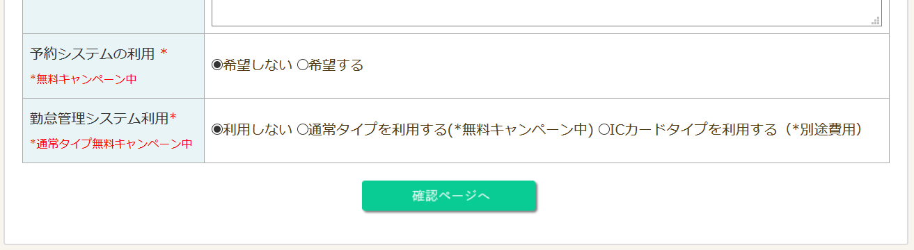Choose ICカードタイプを利用する radio circle
The height and width of the screenshot is (250, 914).
click(604, 129)
